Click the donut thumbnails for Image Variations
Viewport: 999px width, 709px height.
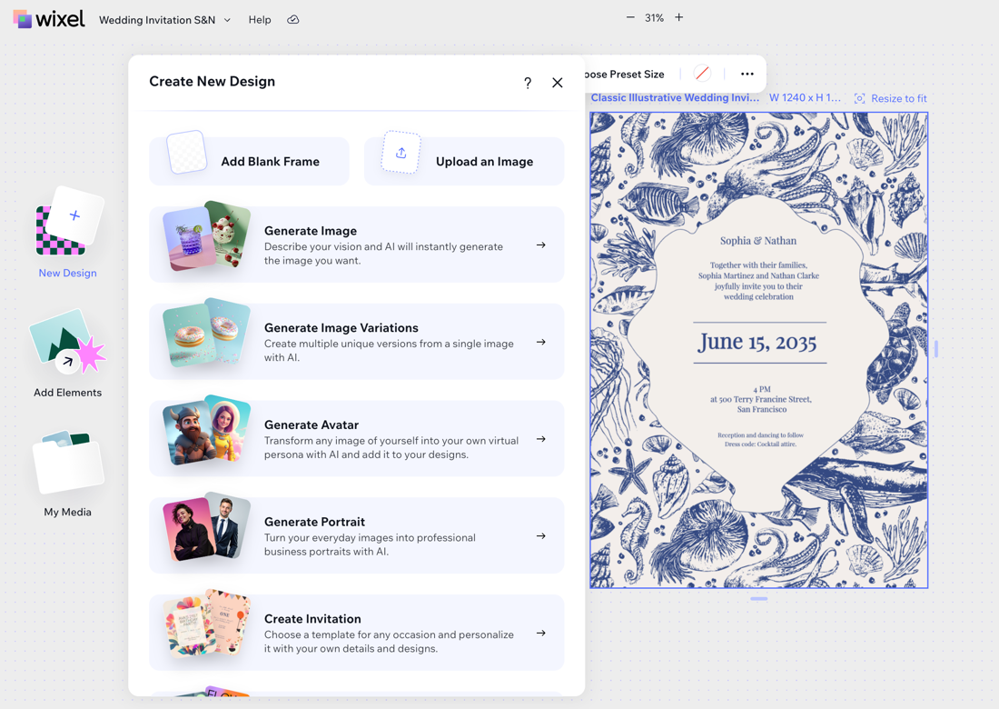[x=206, y=333]
